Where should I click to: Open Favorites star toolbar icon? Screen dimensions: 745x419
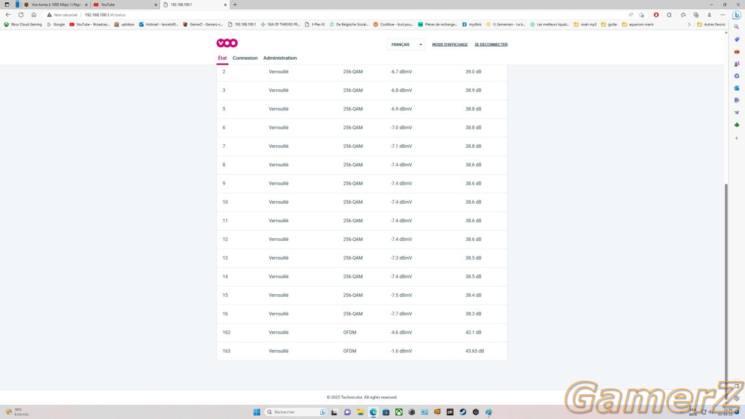tap(683, 14)
